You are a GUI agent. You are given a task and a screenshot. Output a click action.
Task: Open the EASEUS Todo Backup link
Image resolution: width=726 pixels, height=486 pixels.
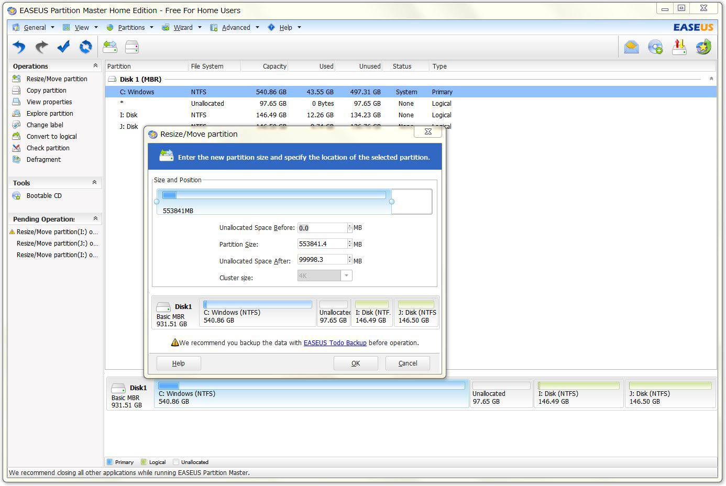[x=335, y=343]
